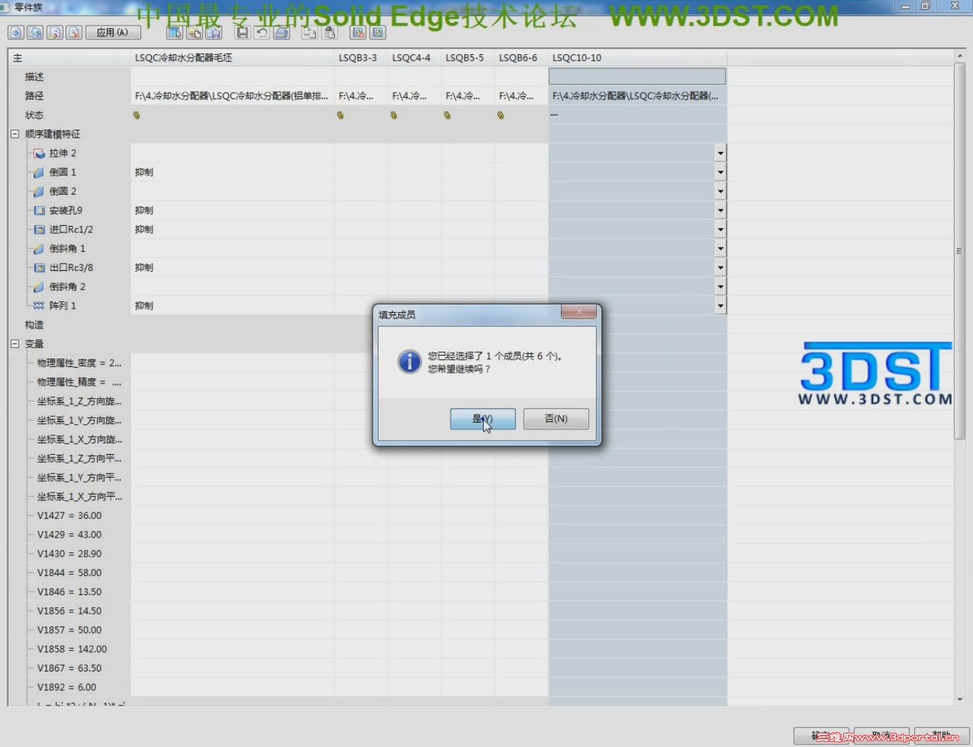Viewport: 973px width, 747px height.
Task: Select the LSQC冷却水分配器毛坯 column header
Action: [232, 58]
